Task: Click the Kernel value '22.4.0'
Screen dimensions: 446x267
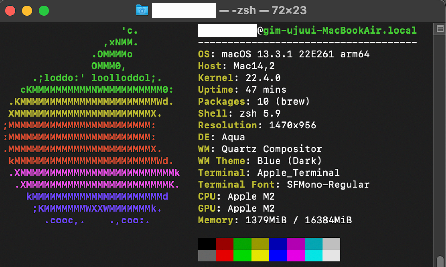Action: 263,78
